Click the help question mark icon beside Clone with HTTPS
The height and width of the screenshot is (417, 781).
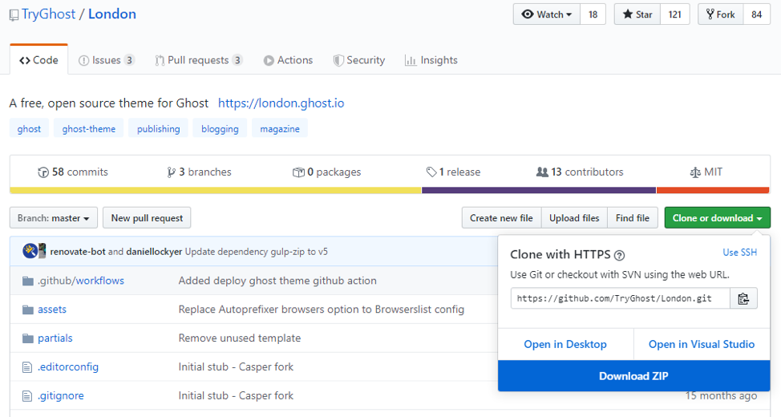[619, 256]
